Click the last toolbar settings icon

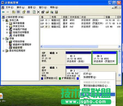56,12
